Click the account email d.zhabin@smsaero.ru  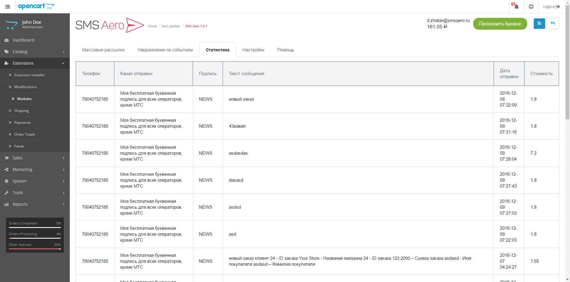click(448, 20)
